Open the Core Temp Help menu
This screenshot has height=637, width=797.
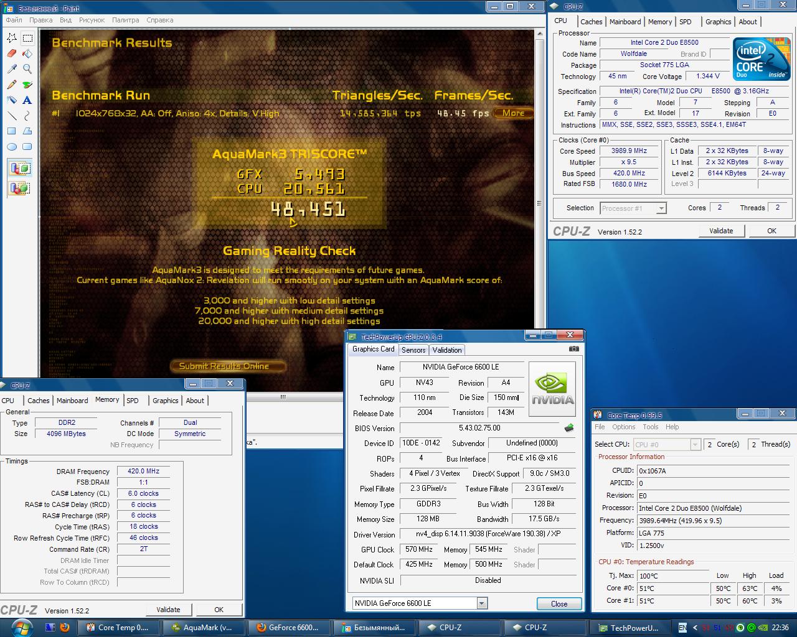(672, 427)
